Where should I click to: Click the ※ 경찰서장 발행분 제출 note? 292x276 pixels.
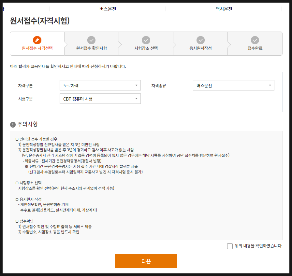pos(81,166)
